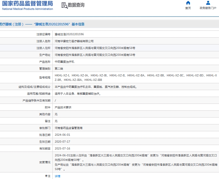Click the 数据查询 heading text
The height and width of the screenshot is (179, 219).
click(x=76, y=5)
